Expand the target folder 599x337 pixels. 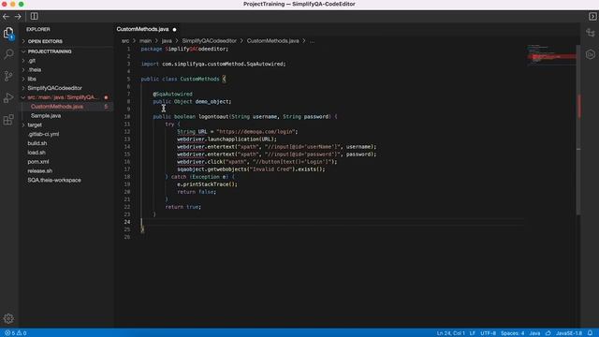35,125
